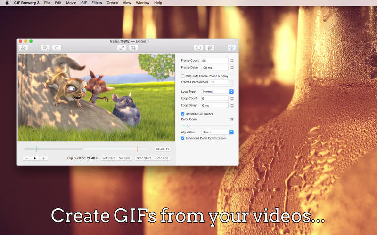Image resolution: width=377 pixels, height=235 pixels.
Task: Click the 00:00:15 timecode field
Action: (163, 149)
